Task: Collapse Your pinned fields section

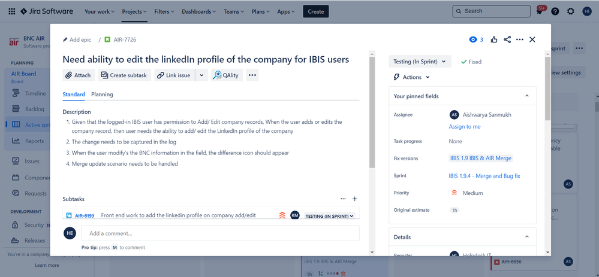Action: (x=527, y=96)
